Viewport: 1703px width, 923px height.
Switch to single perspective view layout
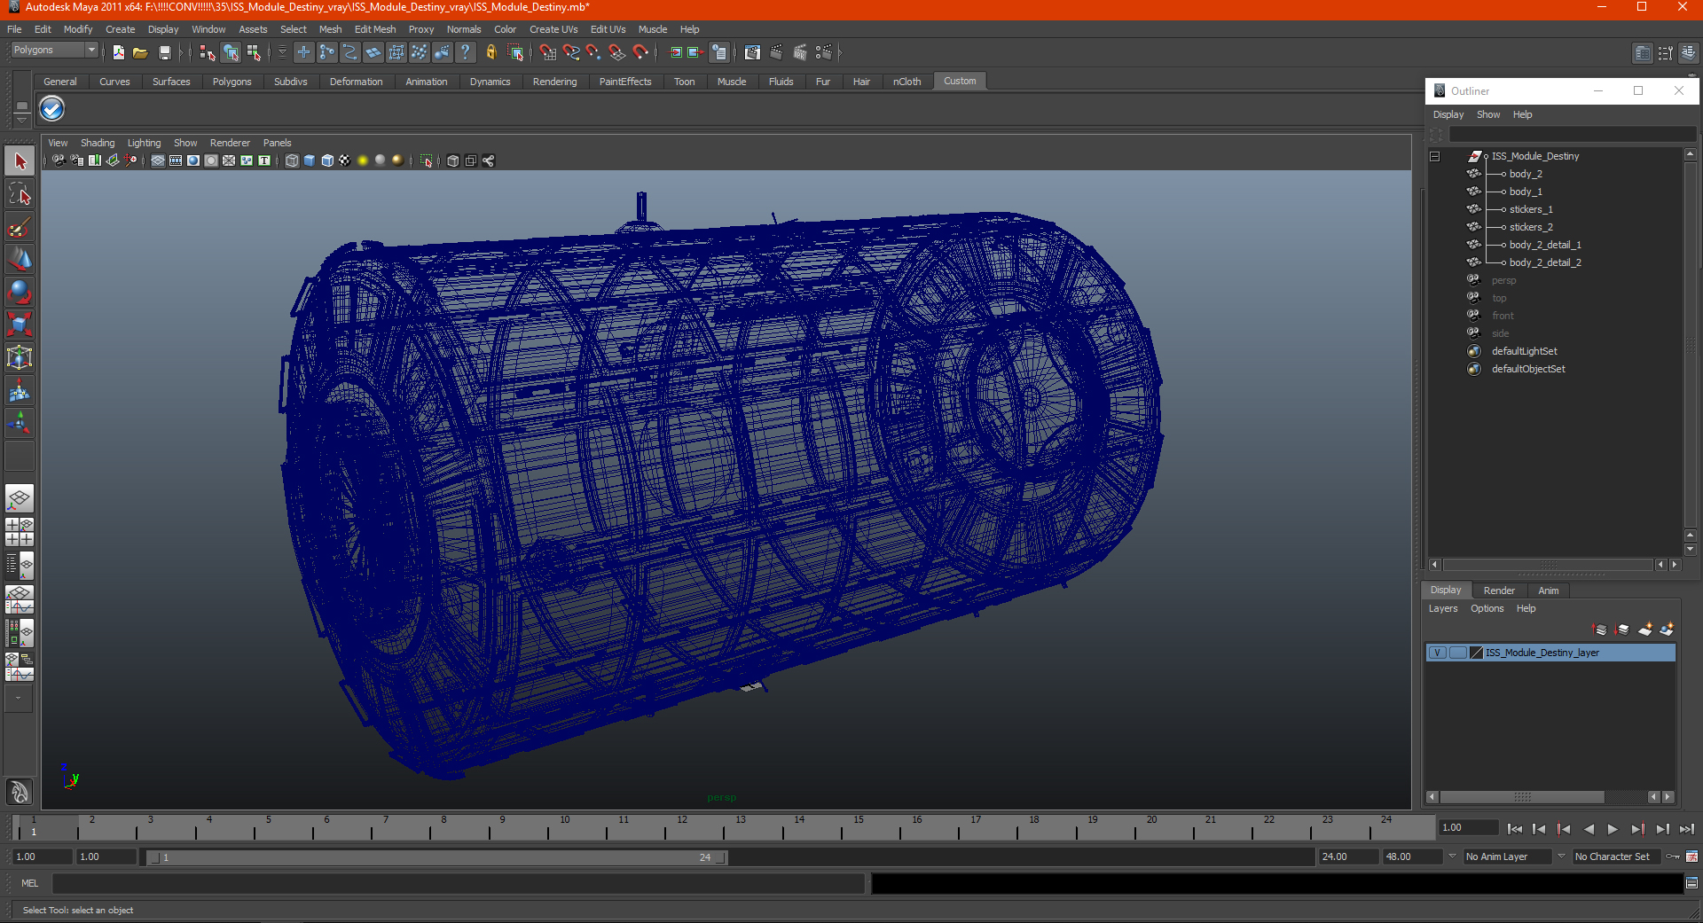click(20, 498)
